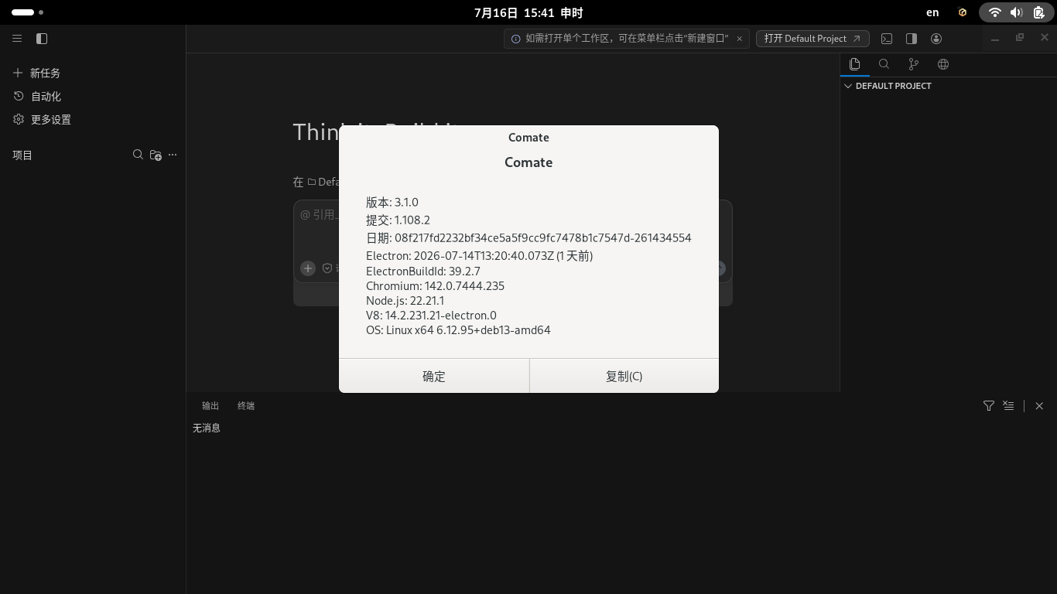Open the clock showing 7月16日 15:41

[x=528, y=12]
